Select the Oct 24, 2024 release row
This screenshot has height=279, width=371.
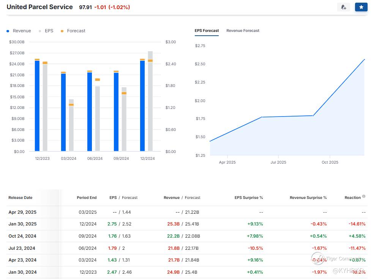(x=22, y=236)
